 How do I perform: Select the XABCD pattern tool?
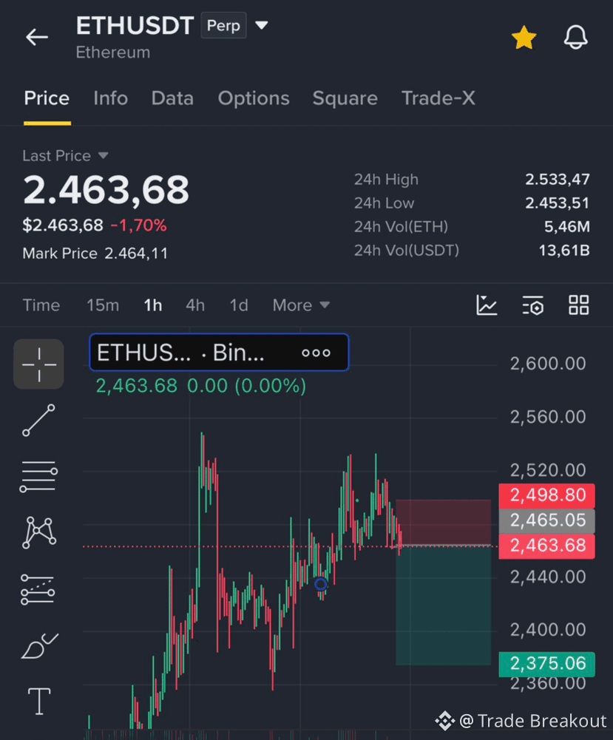pos(39,533)
